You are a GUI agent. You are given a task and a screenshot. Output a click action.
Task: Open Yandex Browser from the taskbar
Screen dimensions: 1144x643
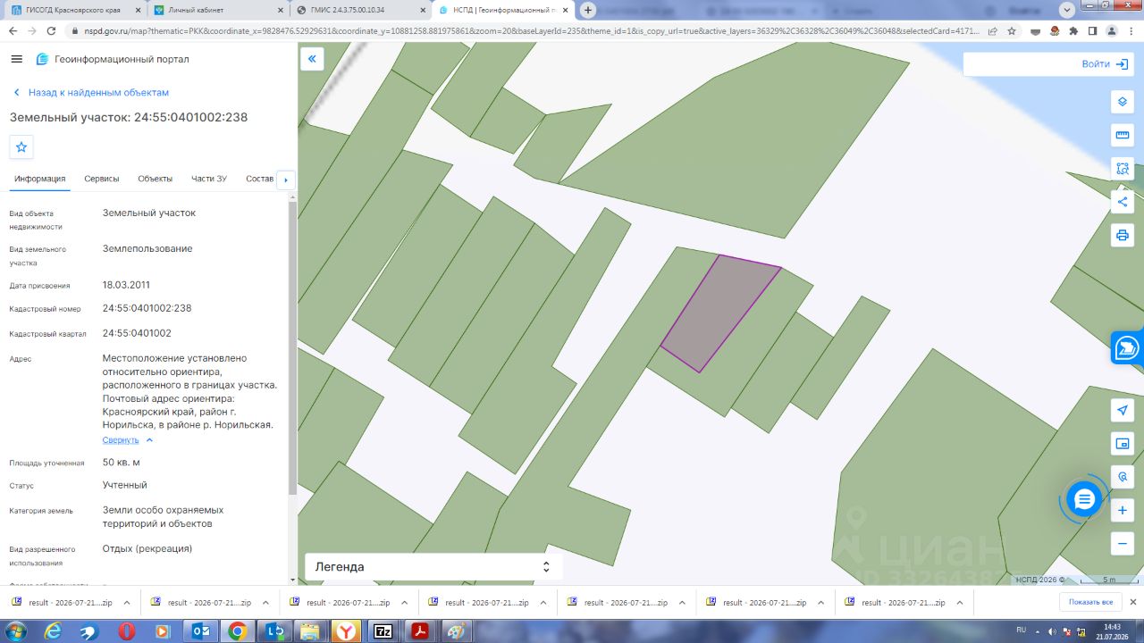[x=346, y=631]
